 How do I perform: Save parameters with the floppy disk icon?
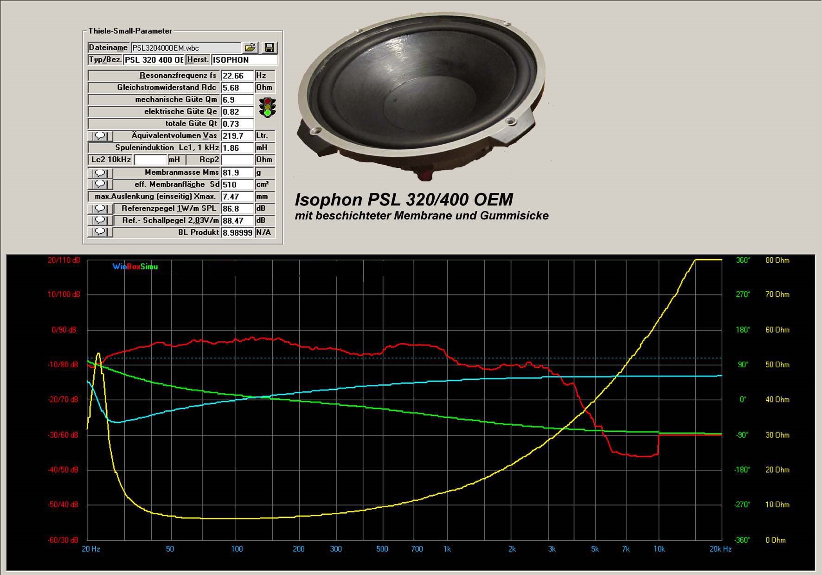point(269,47)
